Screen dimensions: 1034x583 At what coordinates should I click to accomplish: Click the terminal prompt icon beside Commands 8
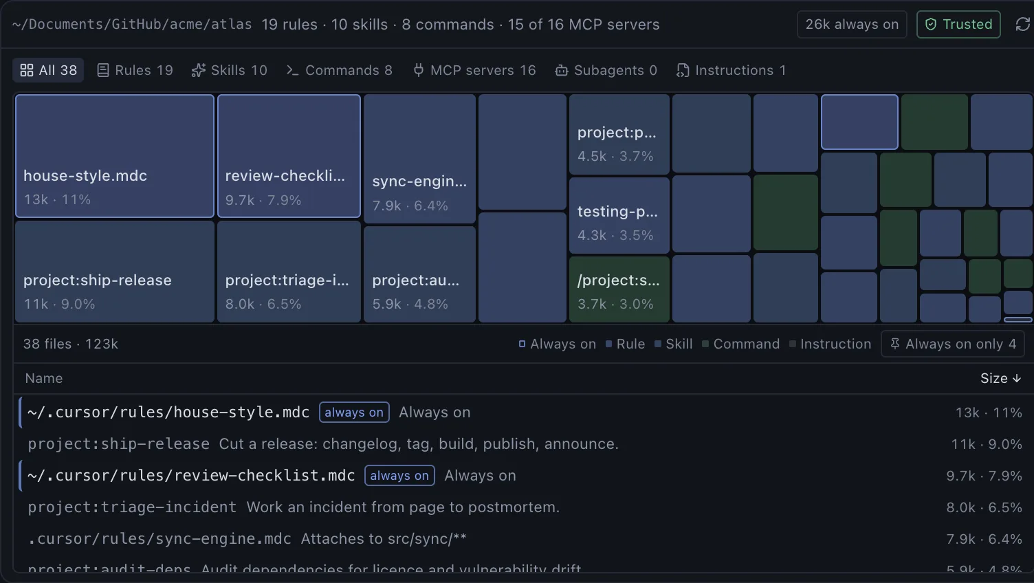[292, 70]
